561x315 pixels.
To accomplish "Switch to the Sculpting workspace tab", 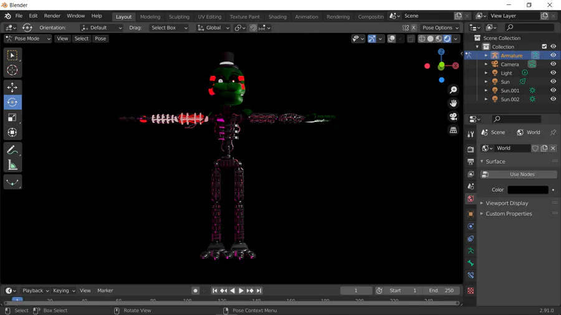I will (179, 16).
